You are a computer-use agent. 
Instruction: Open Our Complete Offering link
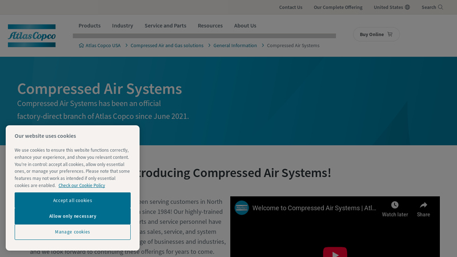pos(338,7)
